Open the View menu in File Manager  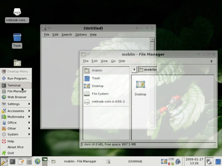104,61
